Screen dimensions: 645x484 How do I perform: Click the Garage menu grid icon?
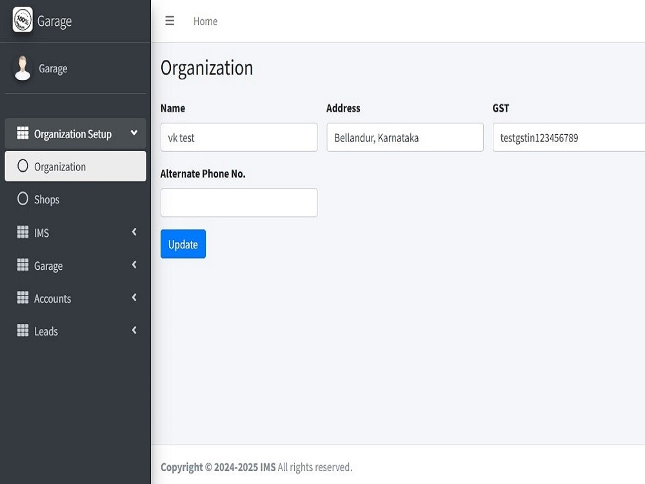[x=23, y=265]
